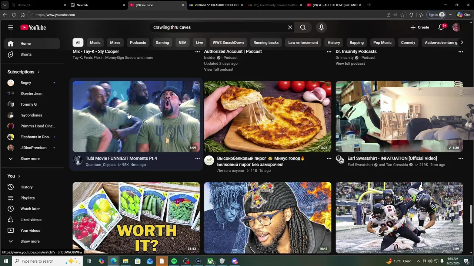
Task: Select the All category chip
Action: tap(78, 42)
